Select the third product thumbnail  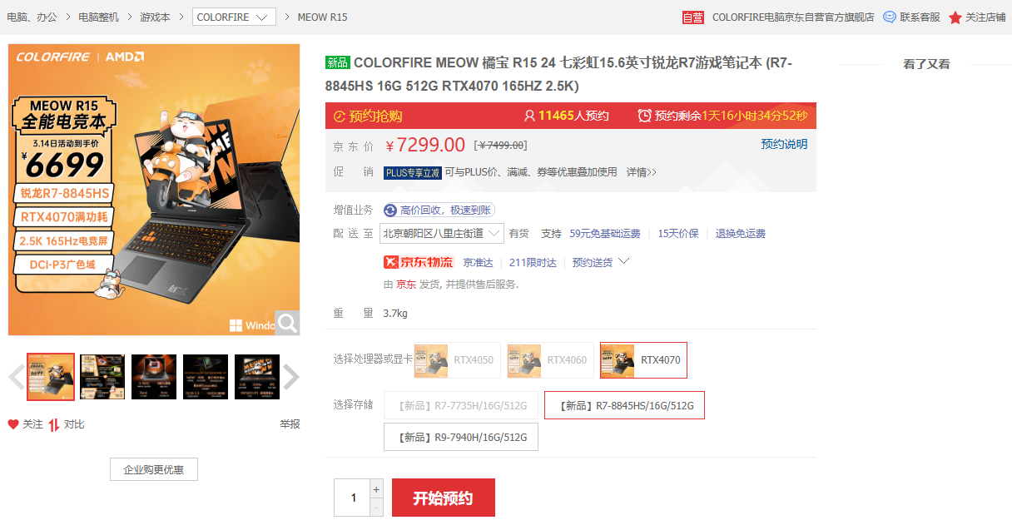[154, 377]
